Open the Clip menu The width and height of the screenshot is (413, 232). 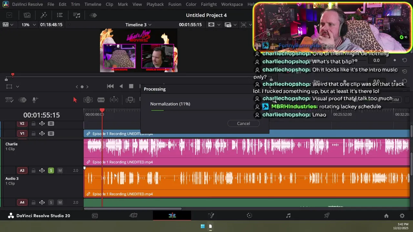point(109,4)
